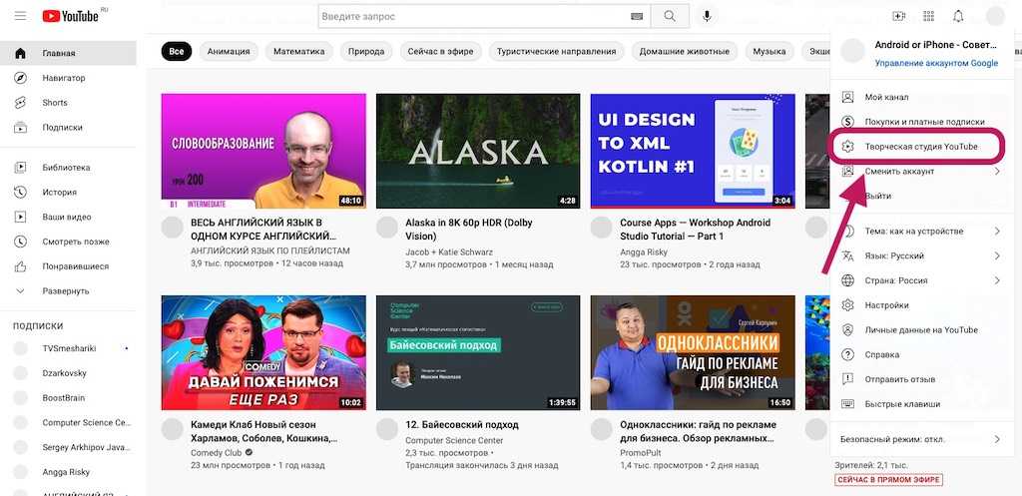Click the create video camera icon
This screenshot has width=1022, height=496.
[898, 16]
